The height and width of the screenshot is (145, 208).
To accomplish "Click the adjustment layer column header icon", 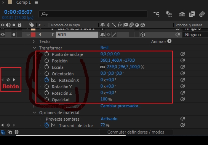I will pyautogui.click(x=137, y=25).
